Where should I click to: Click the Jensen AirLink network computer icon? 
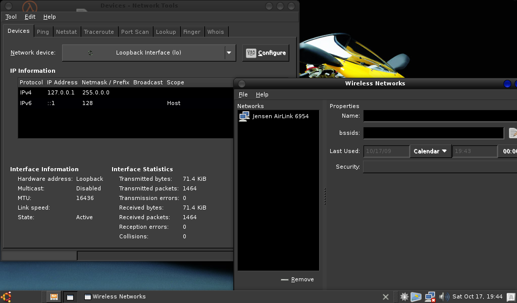(x=244, y=116)
